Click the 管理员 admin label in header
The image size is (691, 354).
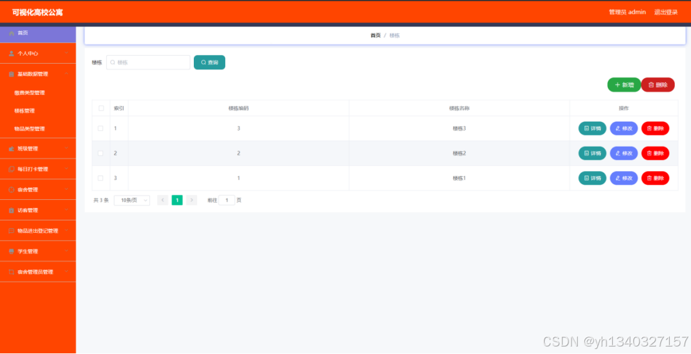[627, 12]
